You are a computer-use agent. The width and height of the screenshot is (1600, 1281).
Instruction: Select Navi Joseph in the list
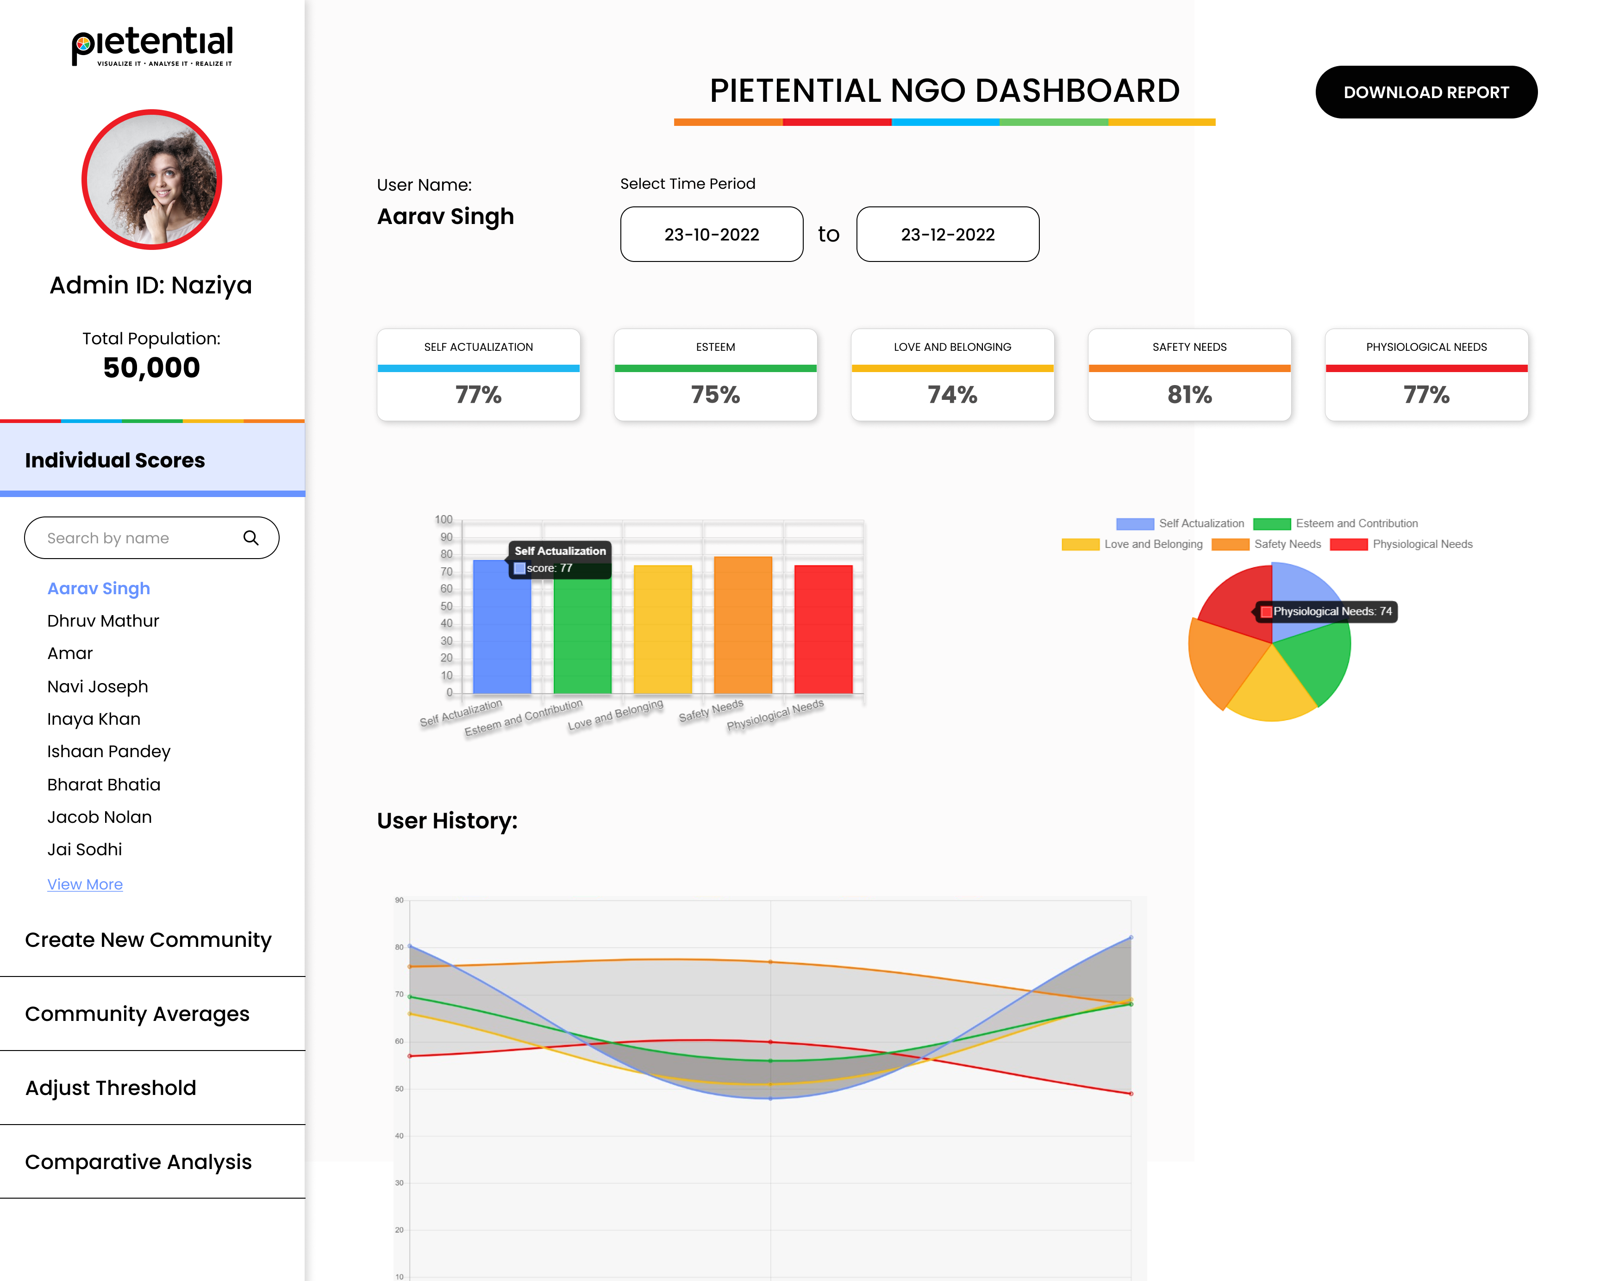(97, 687)
